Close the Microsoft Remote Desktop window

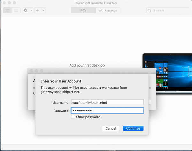pyautogui.click(x=4, y=3)
